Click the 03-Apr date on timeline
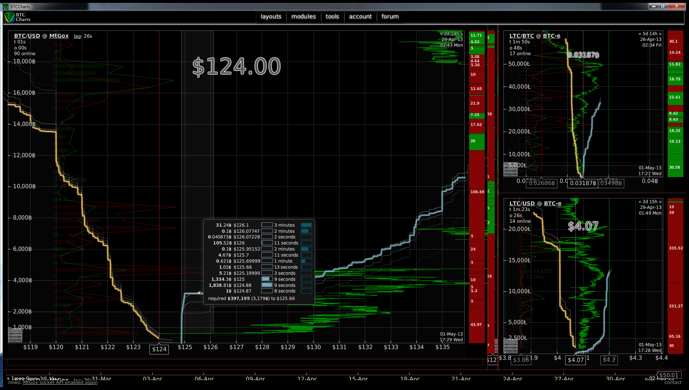 [152, 379]
